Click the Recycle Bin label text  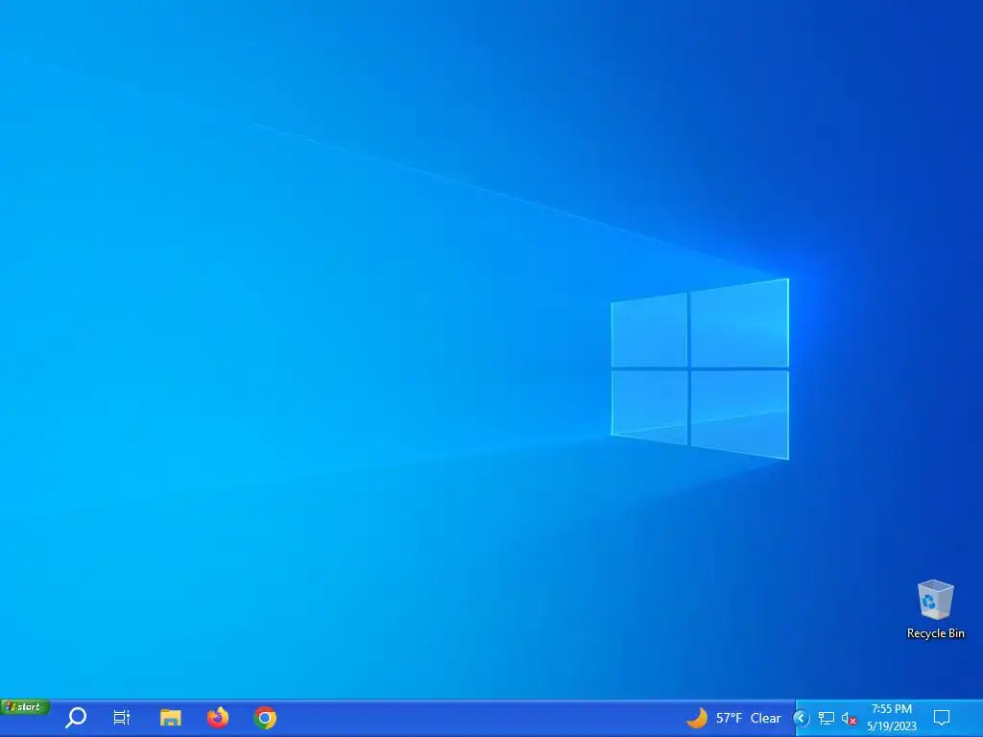coord(935,633)
